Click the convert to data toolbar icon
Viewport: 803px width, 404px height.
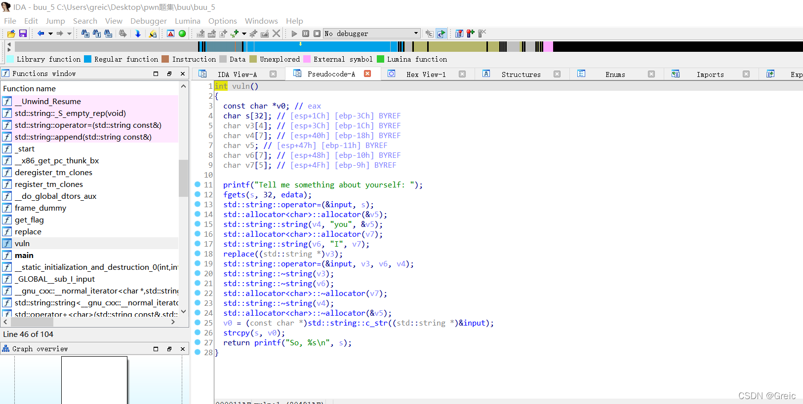click(x=212, y=34)
